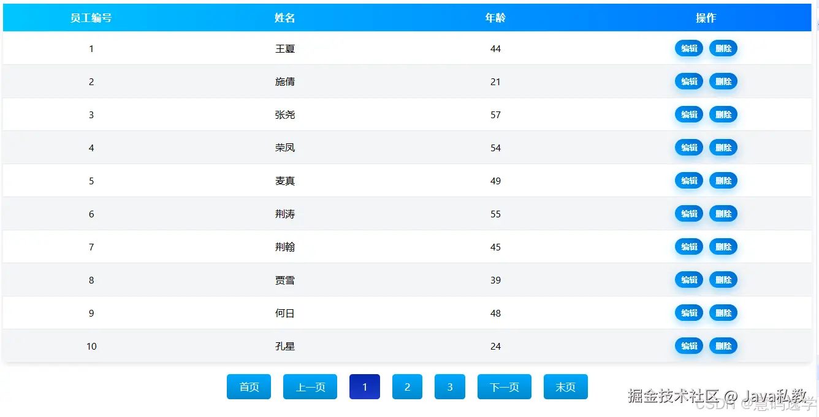Edit the row for 张尧
Image resolution: width=819 pixels, height=417 pixels.
689,115
